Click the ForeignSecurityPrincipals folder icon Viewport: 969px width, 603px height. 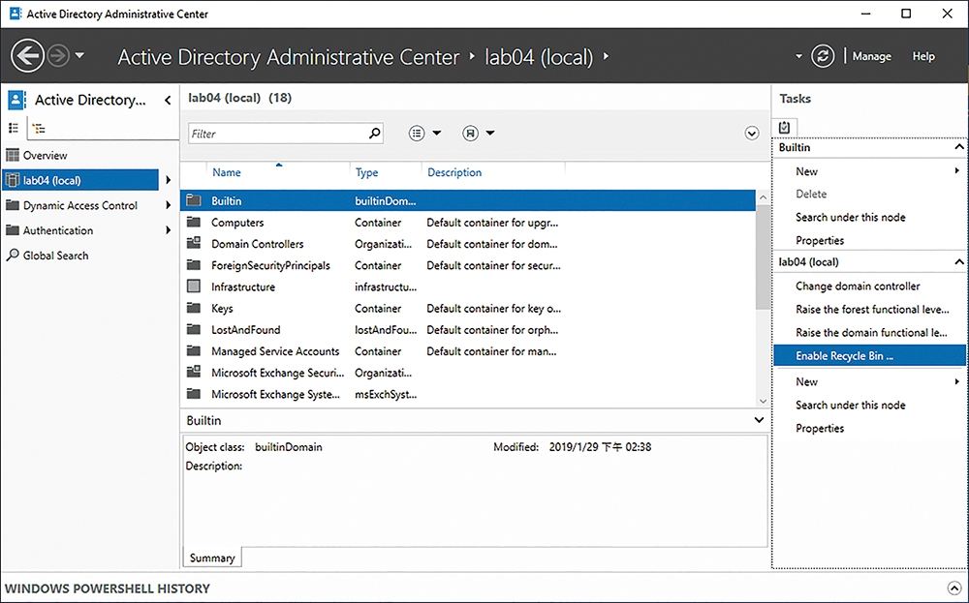pyautogui.click(x=194, y=265)
